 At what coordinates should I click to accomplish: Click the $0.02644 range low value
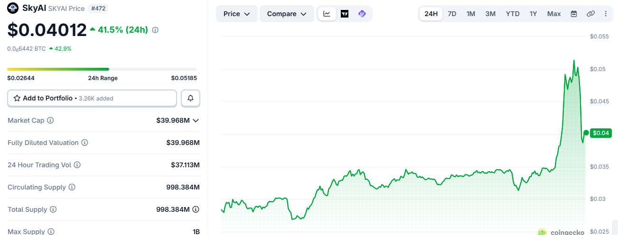point(21,78)
